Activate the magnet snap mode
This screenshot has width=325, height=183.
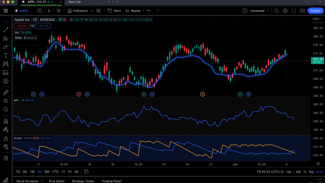(x=6, y=121)
